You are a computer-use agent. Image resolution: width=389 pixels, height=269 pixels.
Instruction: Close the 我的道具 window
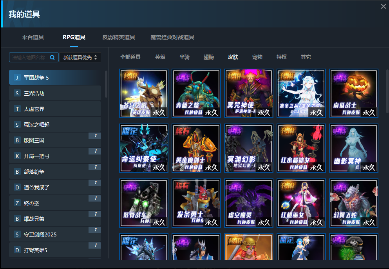coord(383,6)
